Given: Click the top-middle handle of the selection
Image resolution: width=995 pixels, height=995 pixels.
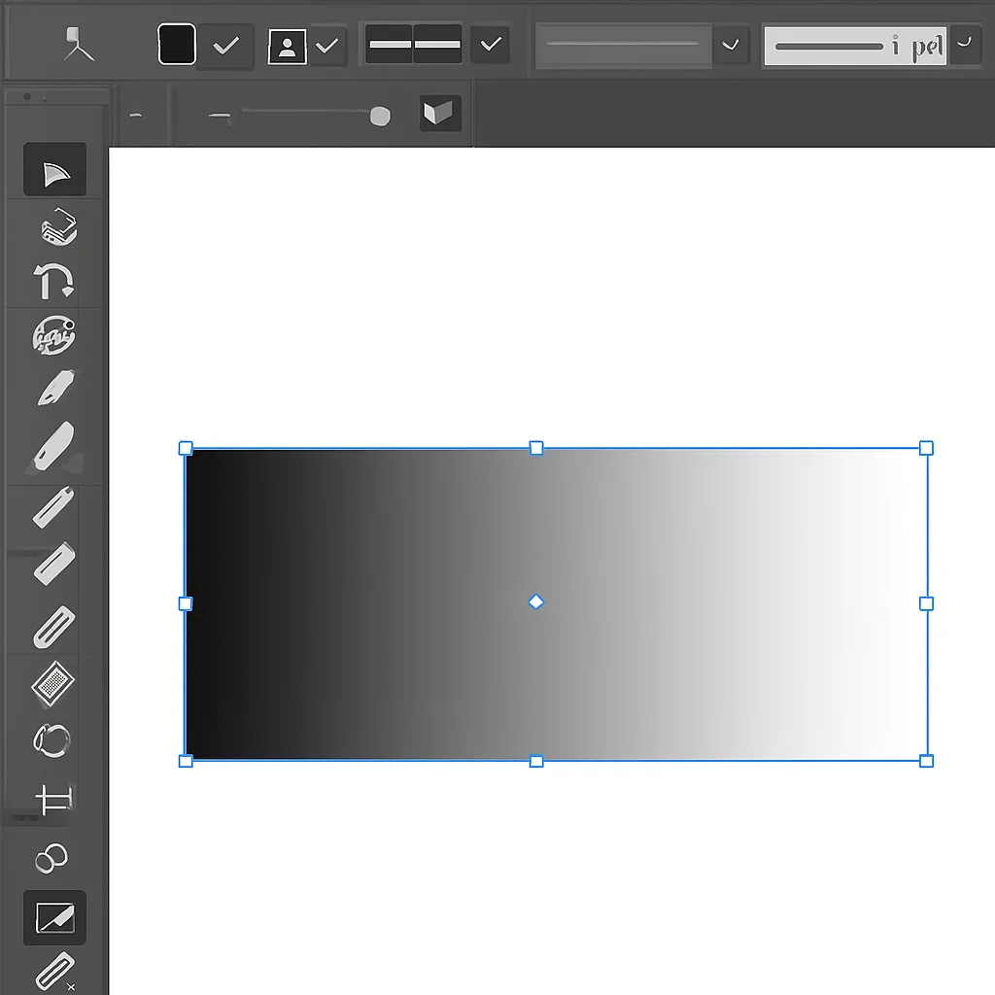Looking at the screenshot, I should (x=536, y=449).
